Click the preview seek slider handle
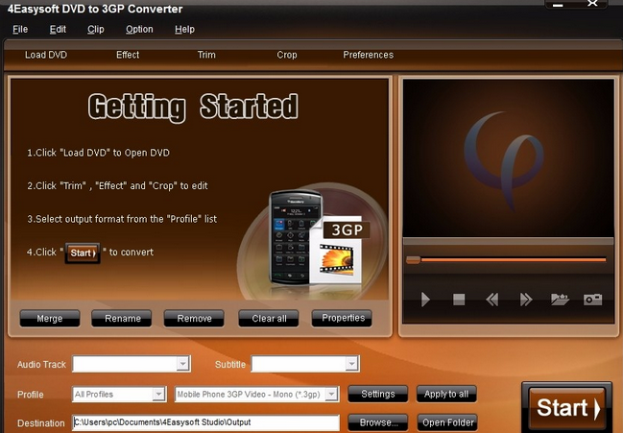 pyautogui.click(x=413, y=260)
